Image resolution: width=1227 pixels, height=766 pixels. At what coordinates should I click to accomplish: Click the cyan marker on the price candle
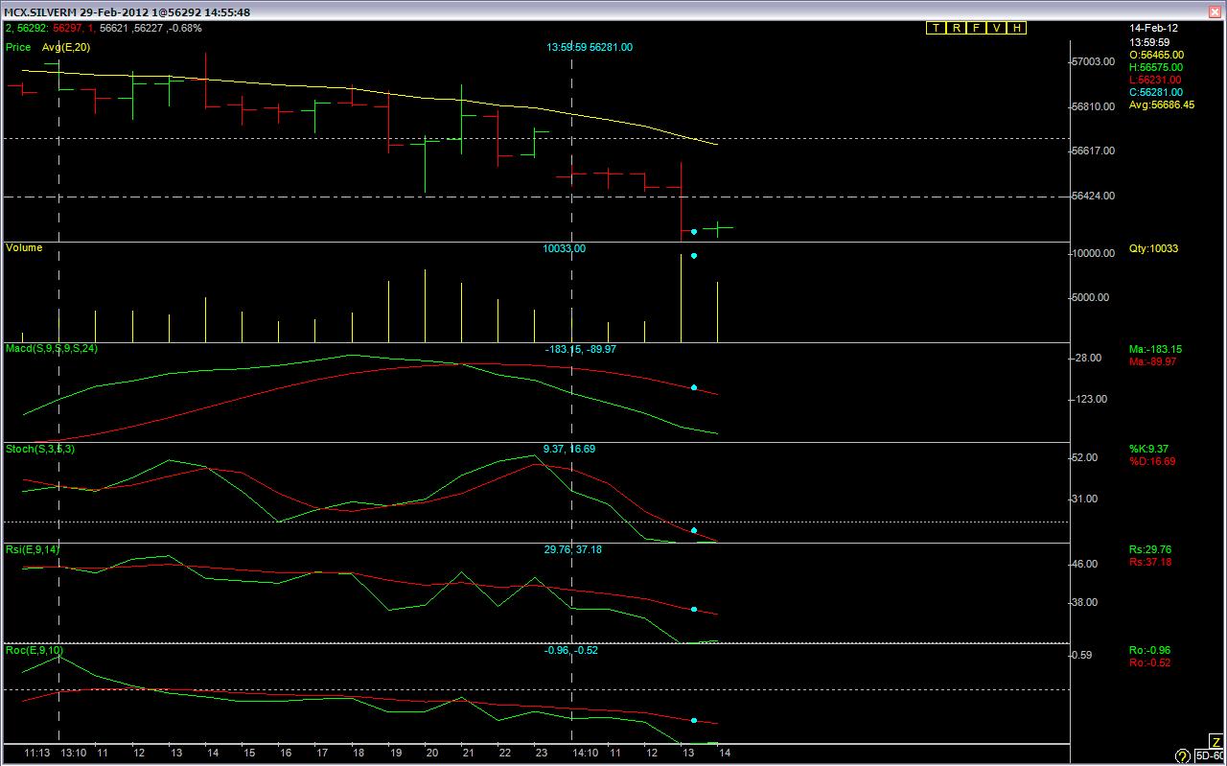693,231
